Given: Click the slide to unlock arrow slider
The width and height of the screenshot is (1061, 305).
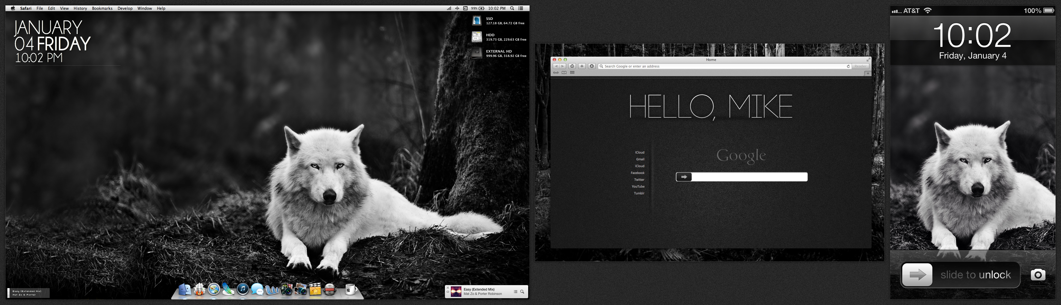Looking at the screenshot, I should coord(917,274).
